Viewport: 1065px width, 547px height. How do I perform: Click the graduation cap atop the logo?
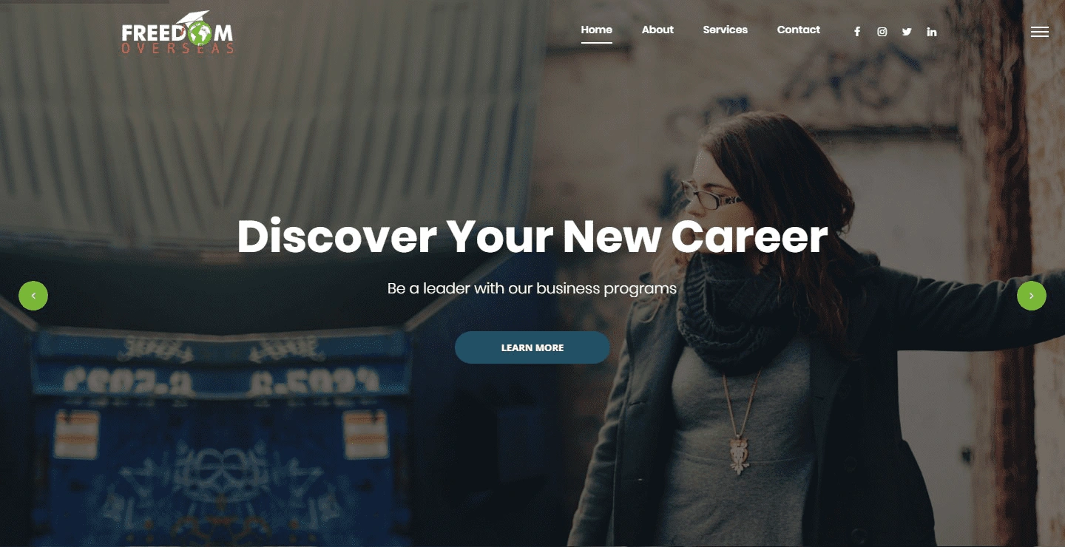click(194, 17)
